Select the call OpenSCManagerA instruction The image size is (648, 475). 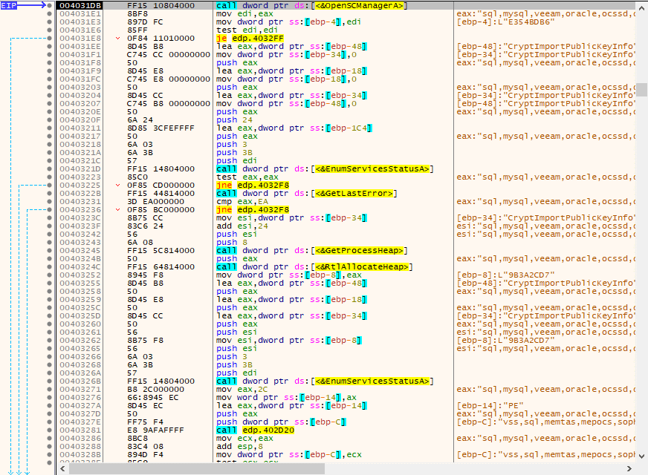pyautogui.click(x=311, y=5)
